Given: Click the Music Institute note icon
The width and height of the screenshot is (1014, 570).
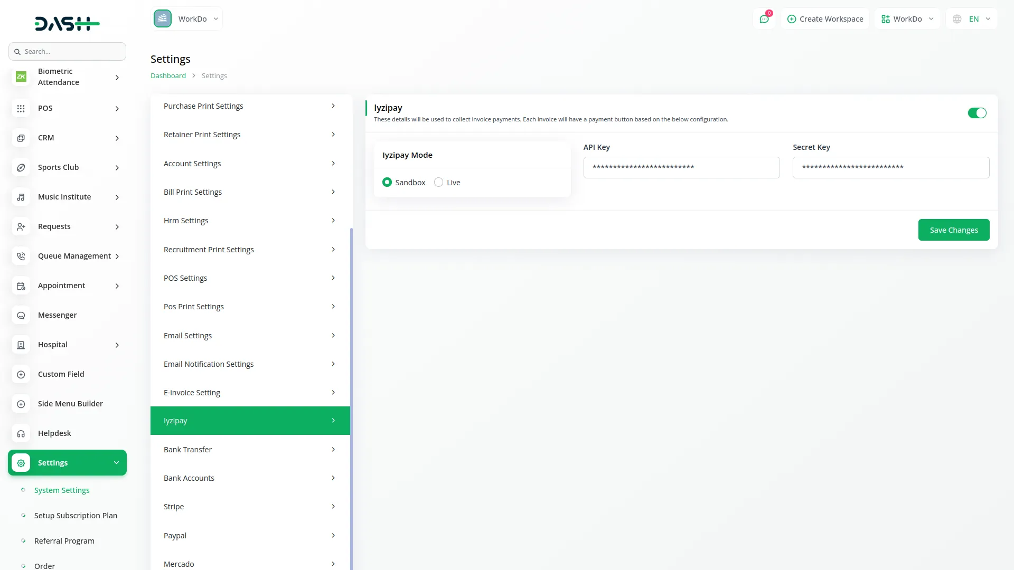Looking at the screenshot, I should [x=21, y=197].
